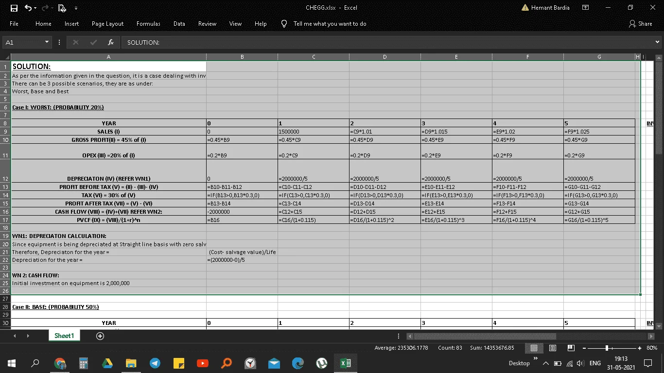This screenshot has width=664, height=373.
Task: Select column B header
Action: (242, 57)
